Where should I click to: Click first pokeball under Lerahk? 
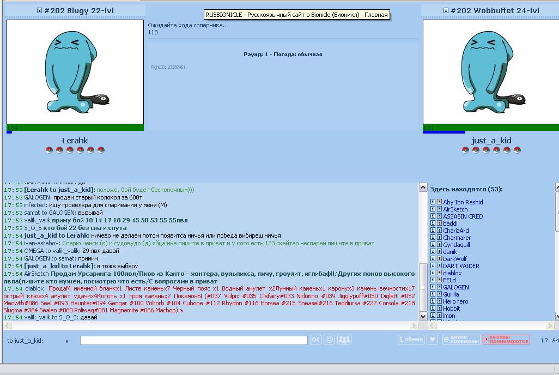pos(49,150)
